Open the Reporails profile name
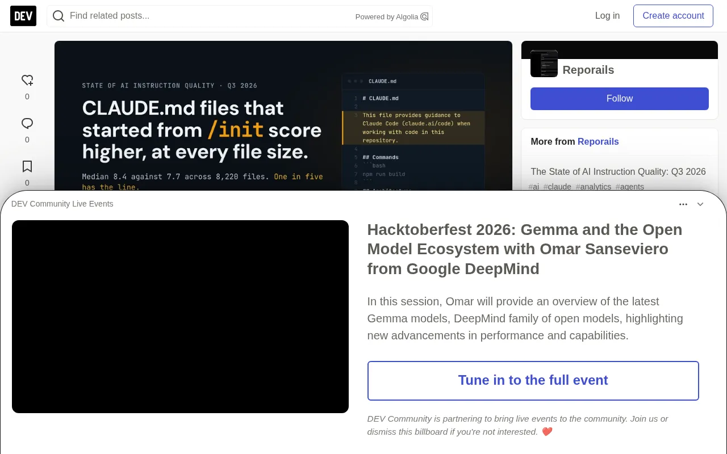Viewport: 727px width, 454px height. point(588,70)
